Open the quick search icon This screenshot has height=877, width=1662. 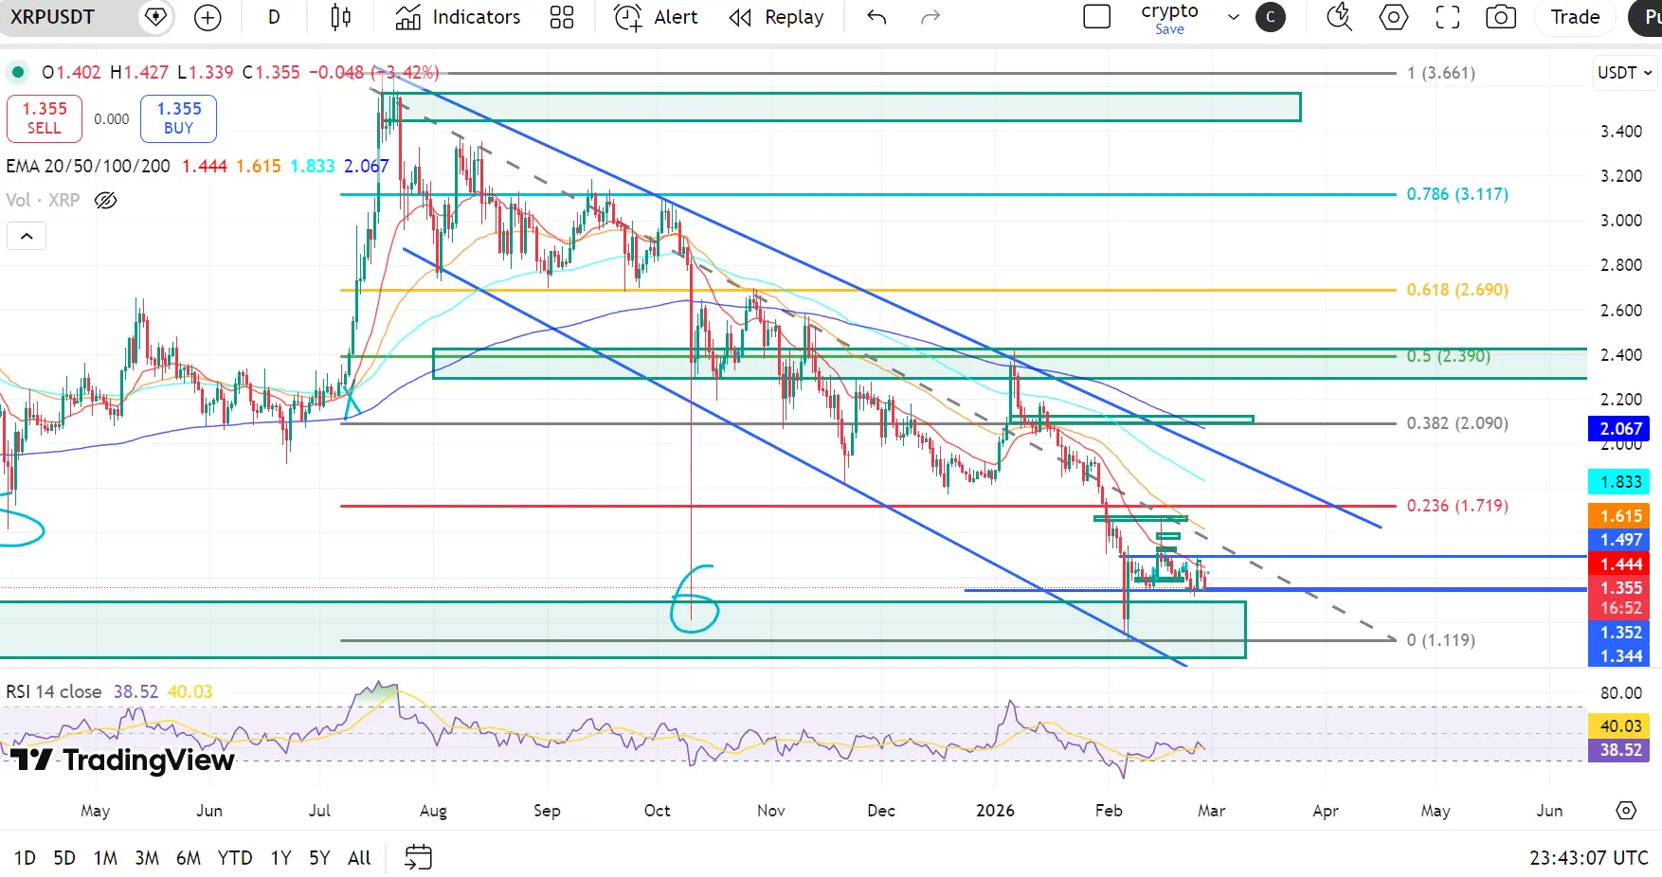point(1339,17)
